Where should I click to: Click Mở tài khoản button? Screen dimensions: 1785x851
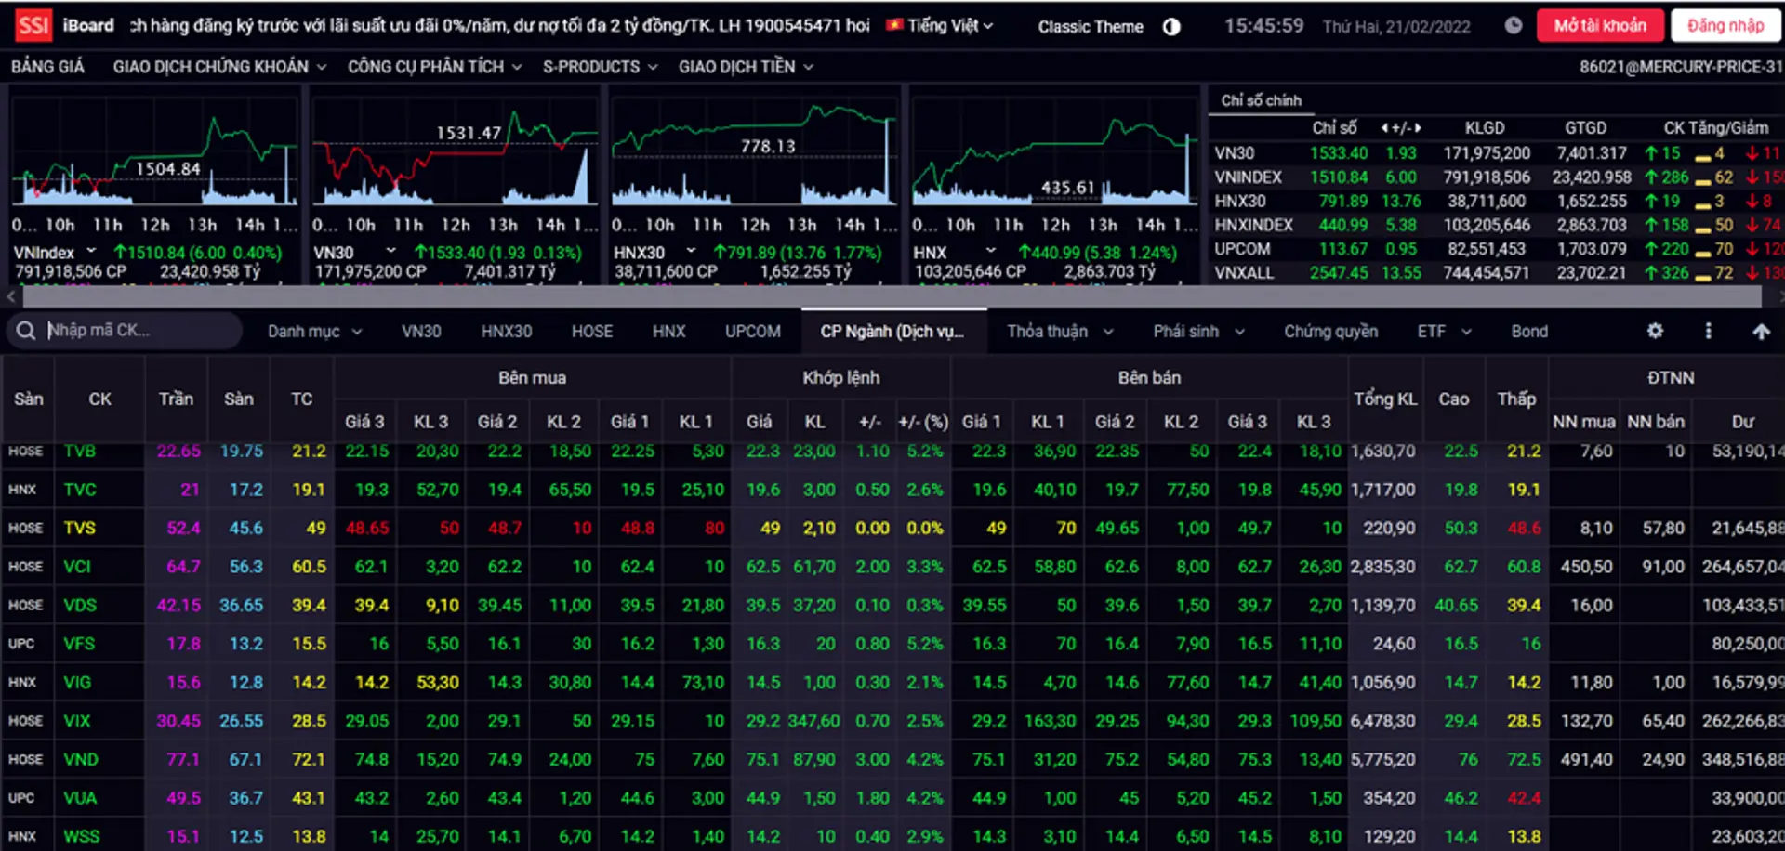coord(1600,25)
